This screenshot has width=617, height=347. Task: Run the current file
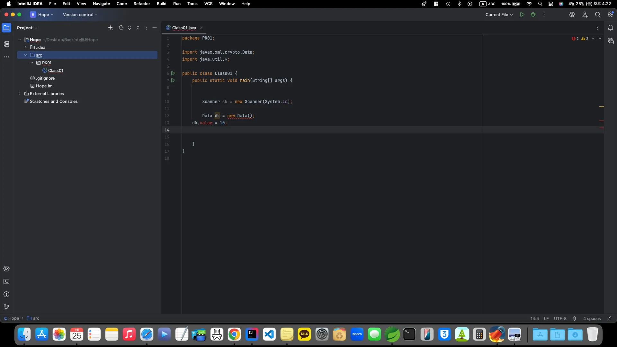point(522,14)
